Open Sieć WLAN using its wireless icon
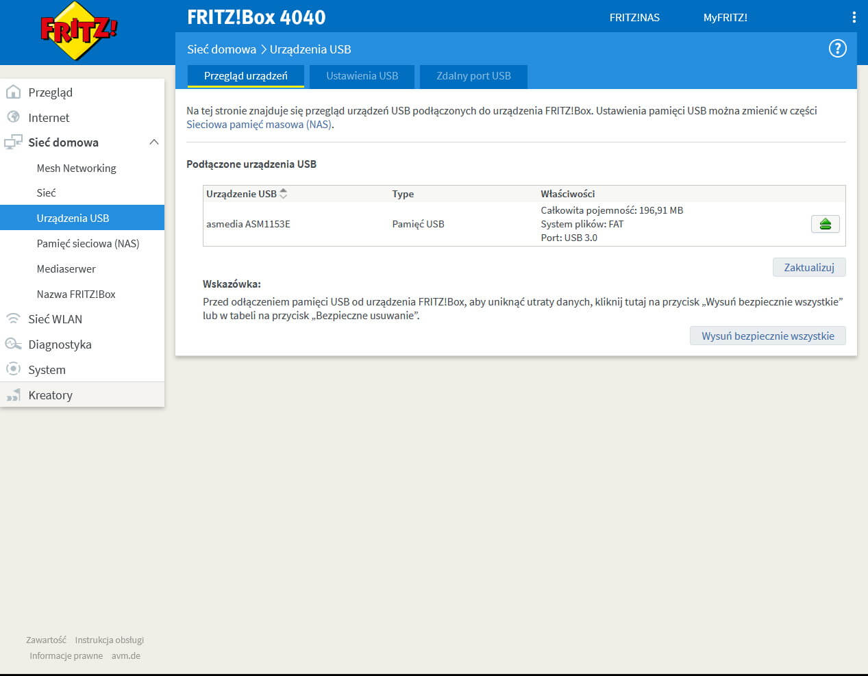Screen dimensions: 868x676 (x=13, y=318)
